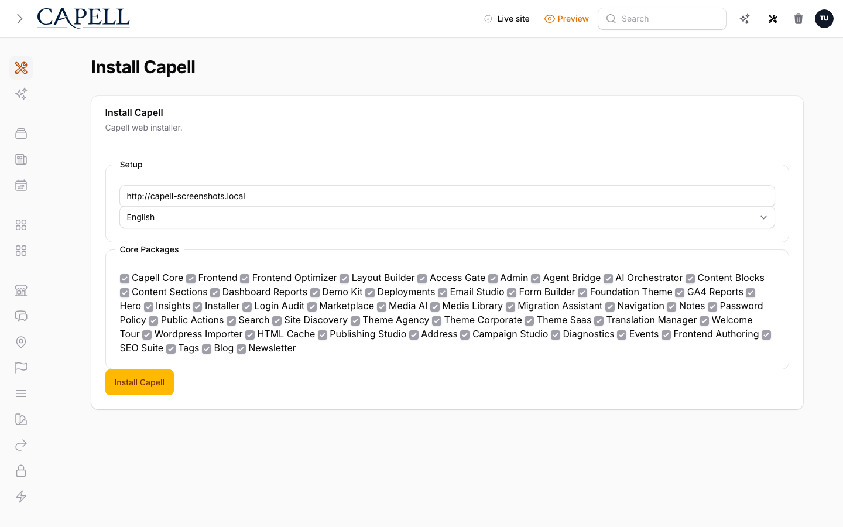Open the TU user avatar menu
Viewport: 843px width, 527px height.
[x=824, y=19]
